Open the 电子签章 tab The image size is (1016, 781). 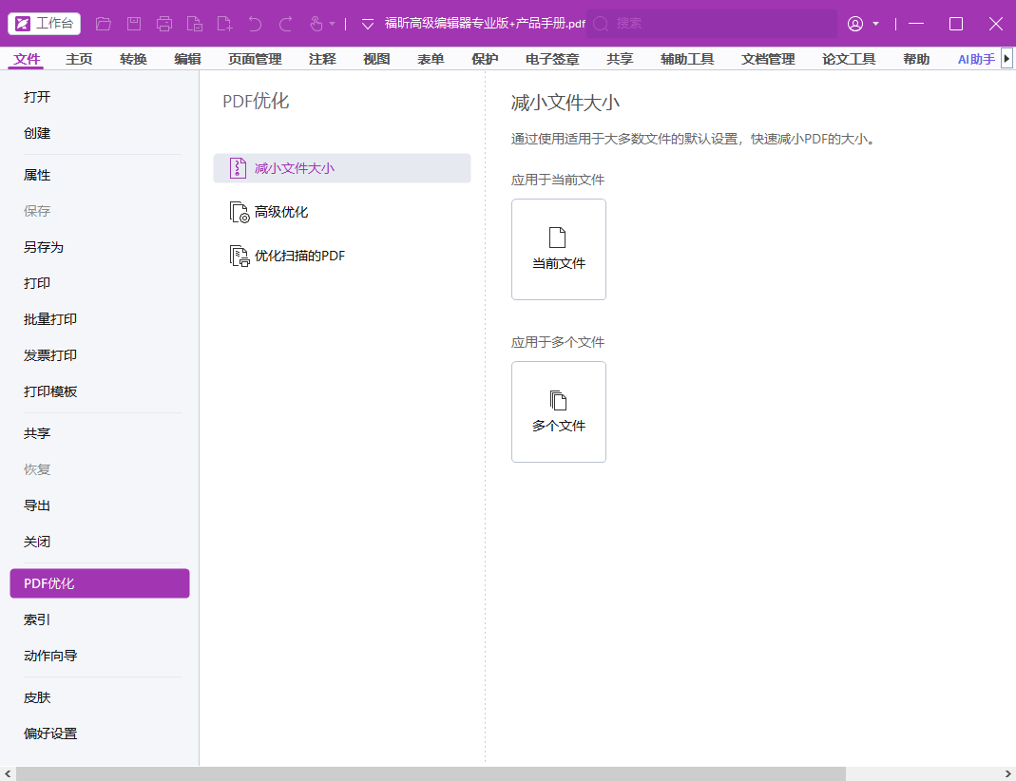552,59
